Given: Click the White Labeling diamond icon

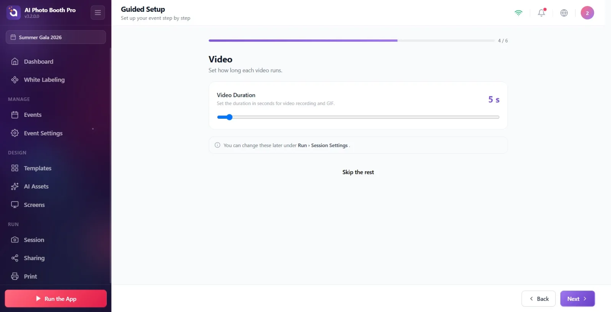Looking at the screenshot, I should click(x=15, y=80).
